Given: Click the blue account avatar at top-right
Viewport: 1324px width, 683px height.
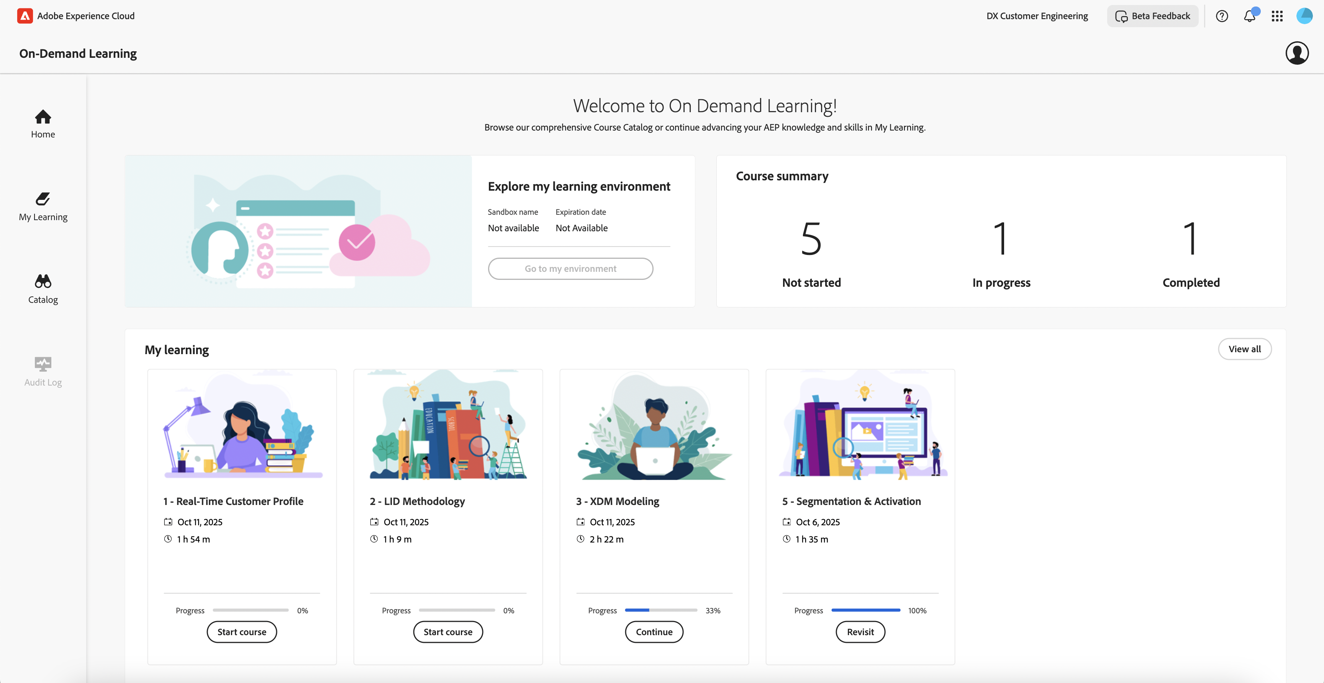Looking at the screenshot, I should [1304, 16].
